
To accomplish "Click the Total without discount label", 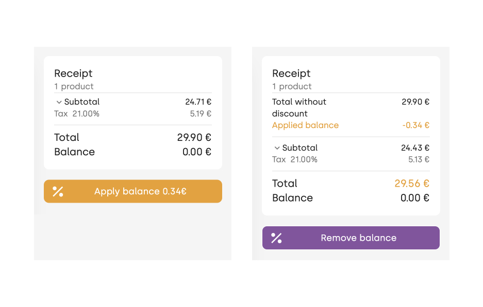I will 299,107.
